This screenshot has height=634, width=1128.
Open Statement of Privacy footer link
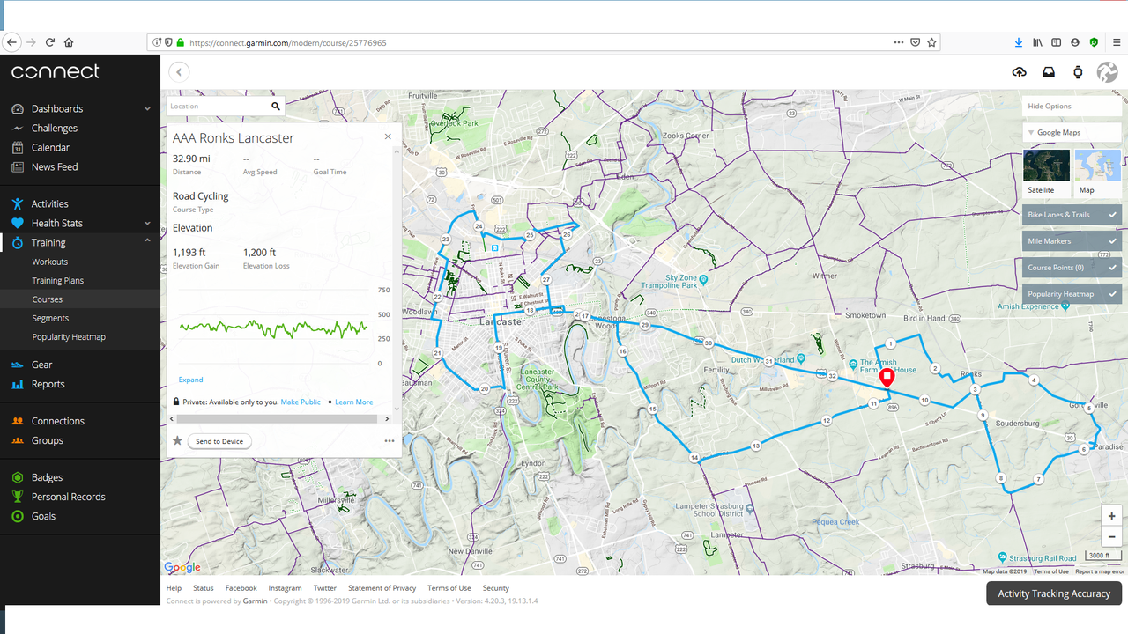coord(382,588)
